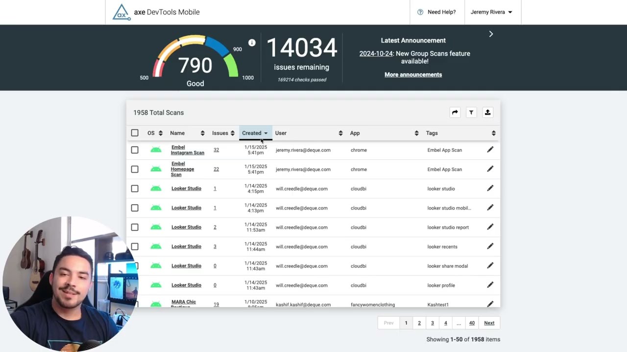Jump to page 40 of results
627x352 pixels.
point(472,323)
